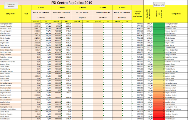Select left column name 'Daniel Bizzera'
The height and width of the screenshot is (120, 188).
5,119
